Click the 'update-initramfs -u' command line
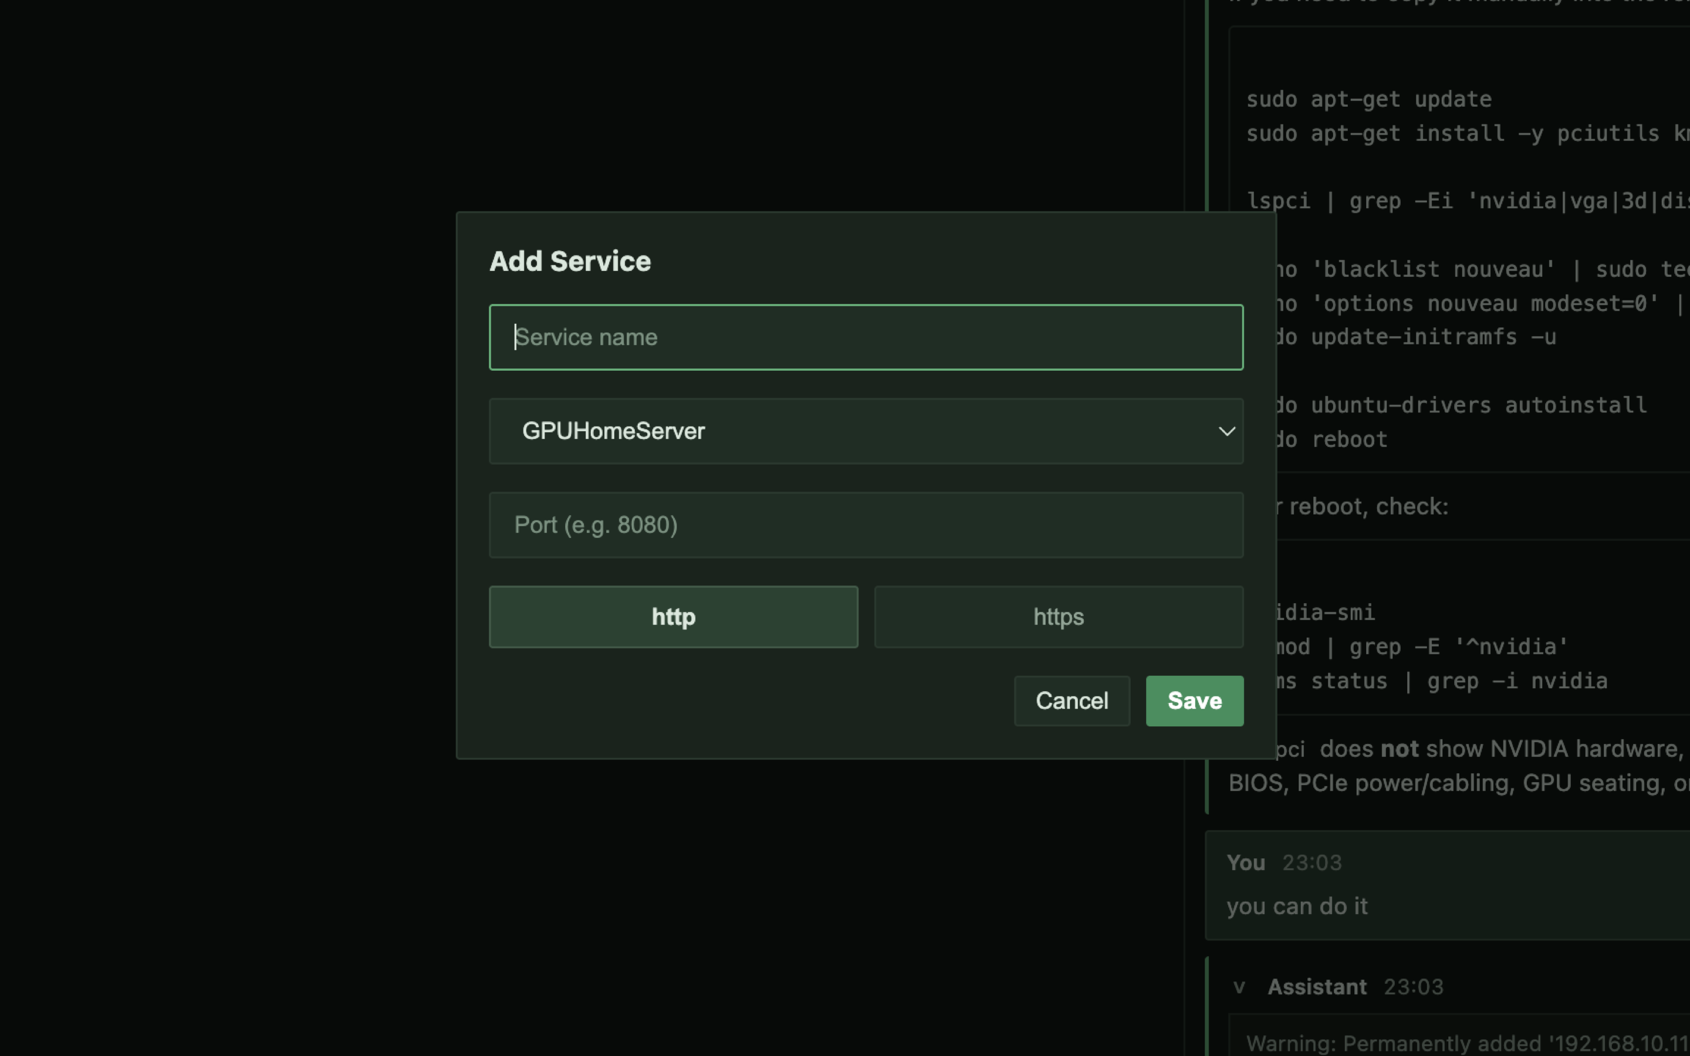 pos(1432,337)
